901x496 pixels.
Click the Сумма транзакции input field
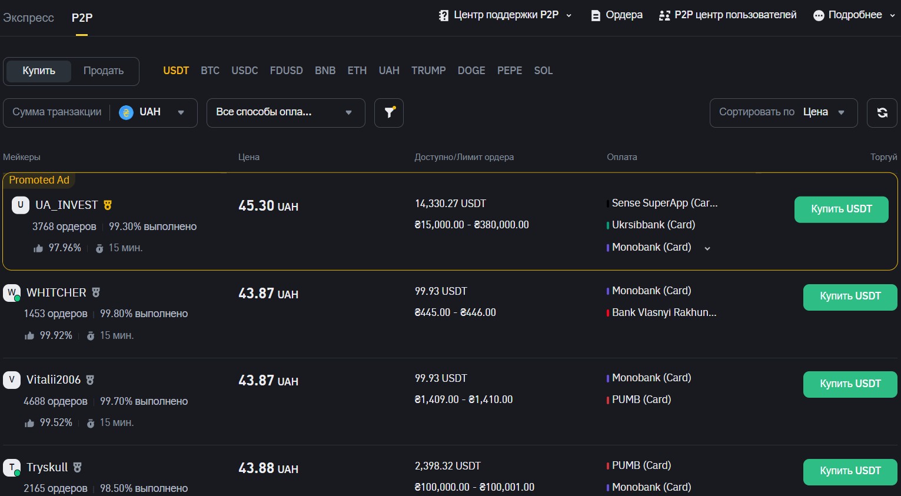(57, 112)
